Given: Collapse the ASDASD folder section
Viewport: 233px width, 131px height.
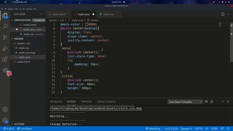Looking at the screenshot, I should [x=12, y=39].
